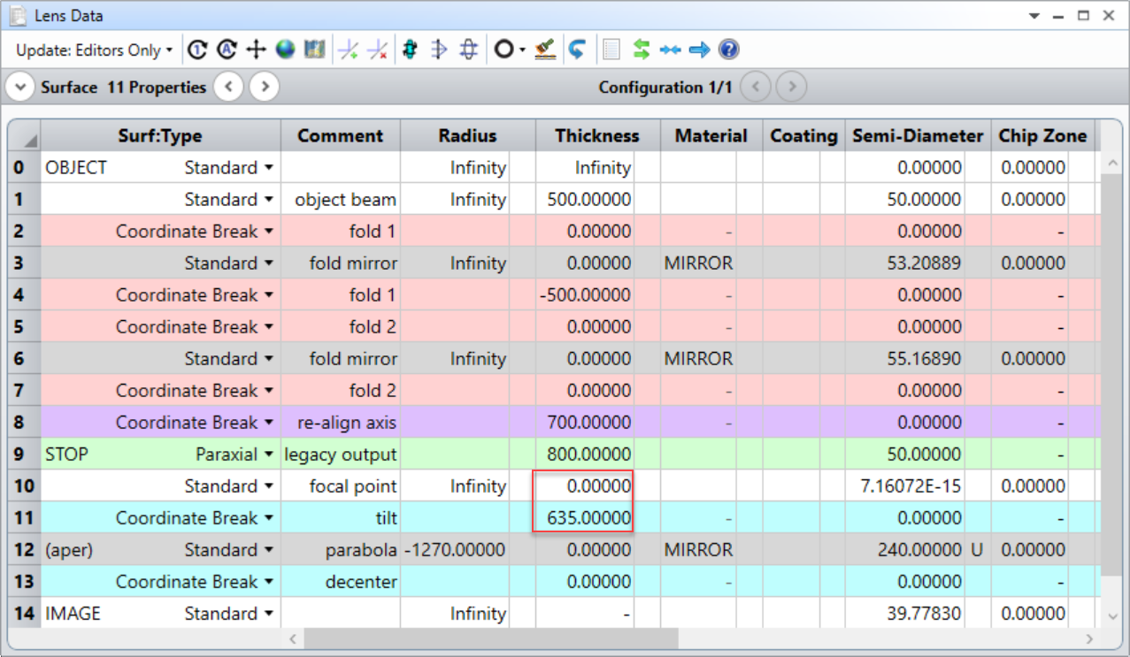Click the Material column header
This screenshot has width=1130, height=657.
coord(711,135)
